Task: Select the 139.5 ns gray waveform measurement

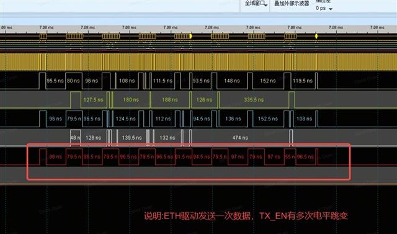Action: click(x=132, y=138)
